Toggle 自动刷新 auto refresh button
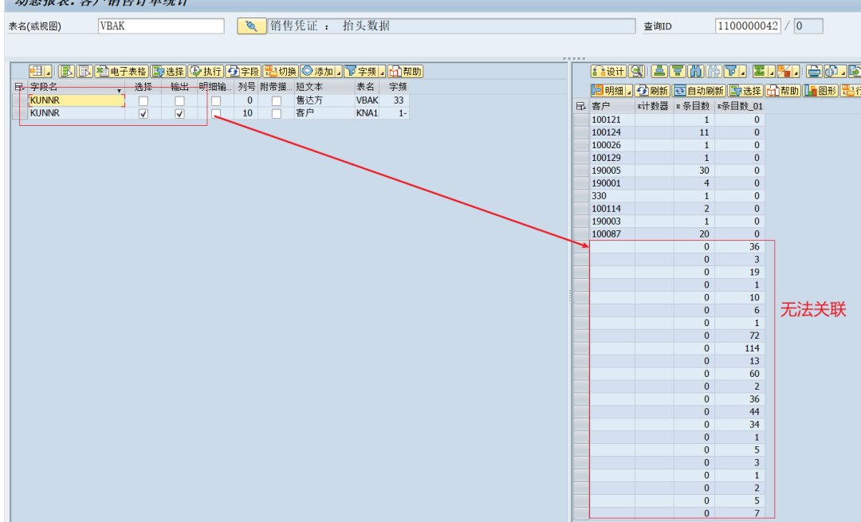This screenshot has height=522, width=861. 699,91
